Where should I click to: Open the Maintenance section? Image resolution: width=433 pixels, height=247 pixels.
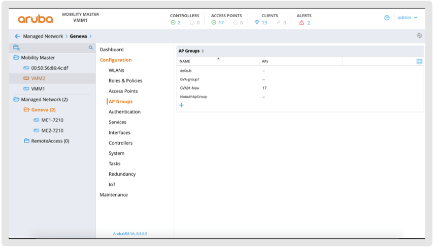pyautogui.click(x=114, y=195)
